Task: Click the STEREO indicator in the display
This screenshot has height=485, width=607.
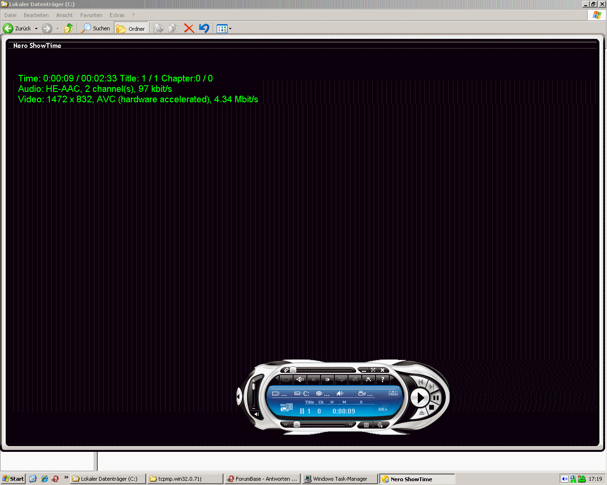Action: click(x=393, y=393)
